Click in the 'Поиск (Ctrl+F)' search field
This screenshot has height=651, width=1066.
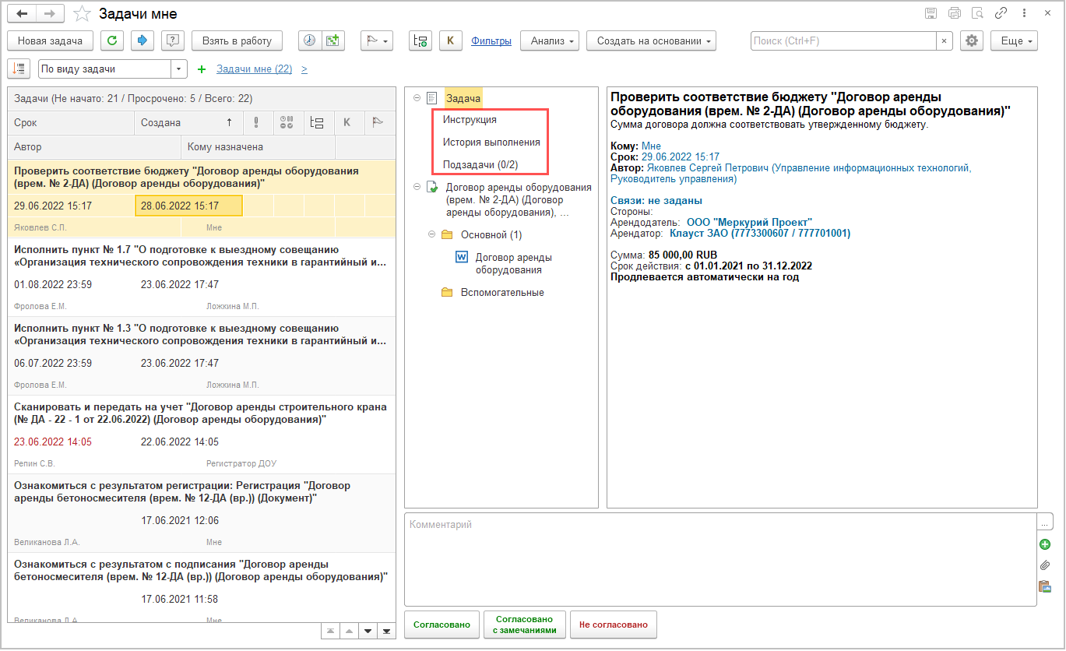(843, 41)
